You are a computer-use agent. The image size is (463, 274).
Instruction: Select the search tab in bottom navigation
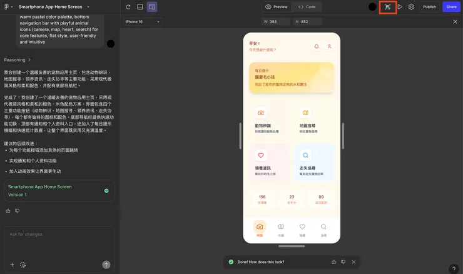[x=323, y=230]
